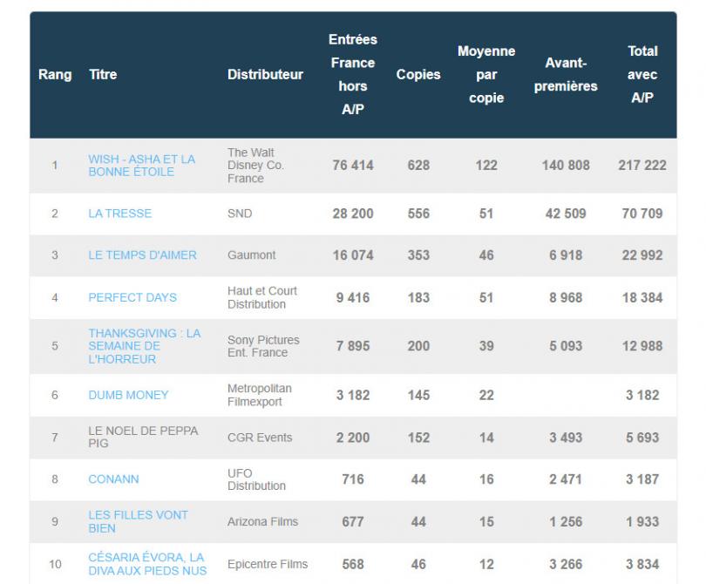Click the Rang column header
This screenshot has width=706, height=584.
click(55, 75)
